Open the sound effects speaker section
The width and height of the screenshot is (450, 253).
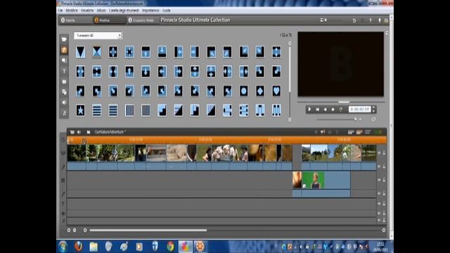[x=64, y=103]
